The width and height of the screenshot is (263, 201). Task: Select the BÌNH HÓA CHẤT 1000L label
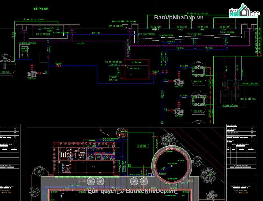tap(248, 99)
